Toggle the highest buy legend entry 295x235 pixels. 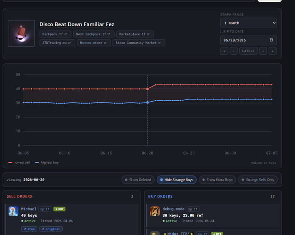[47, 162]
